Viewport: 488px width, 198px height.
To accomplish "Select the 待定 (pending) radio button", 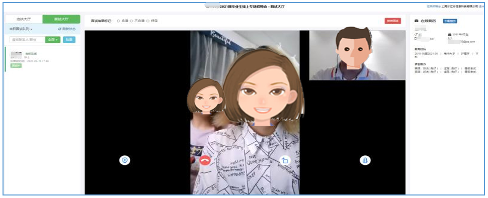I will 148,21.
